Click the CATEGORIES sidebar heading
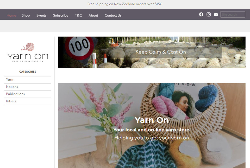This screenshot has height=168, width=250. click(28, 72)
